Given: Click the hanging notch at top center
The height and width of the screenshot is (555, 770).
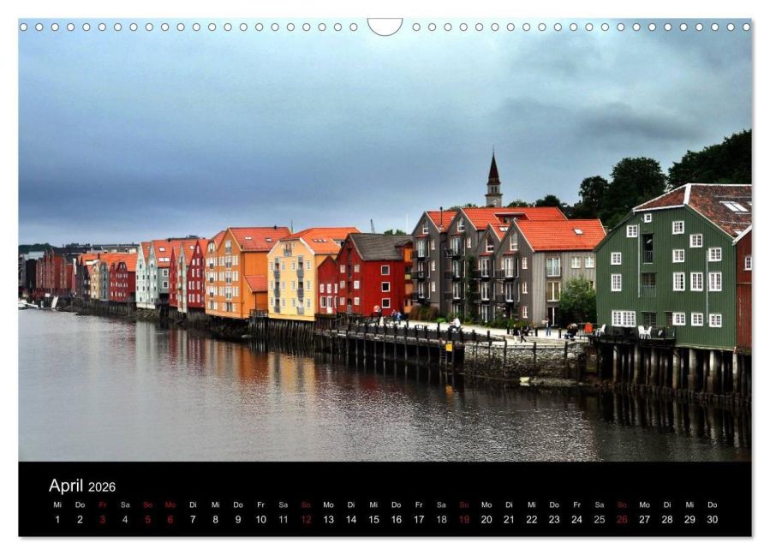Looking at the screenshot, I should click(x=385, y=27).
